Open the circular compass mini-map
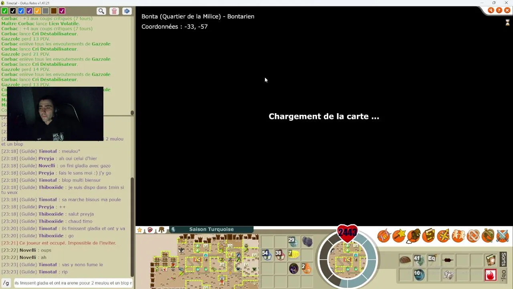 [347, 259]
